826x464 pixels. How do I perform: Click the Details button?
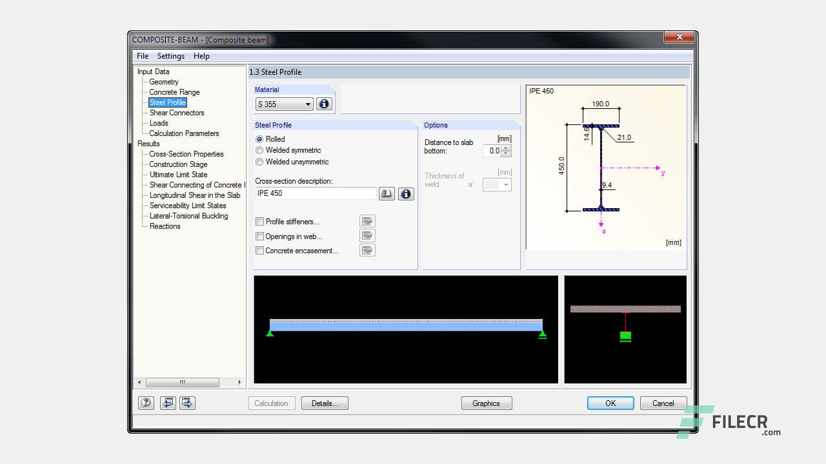point(325,403)
